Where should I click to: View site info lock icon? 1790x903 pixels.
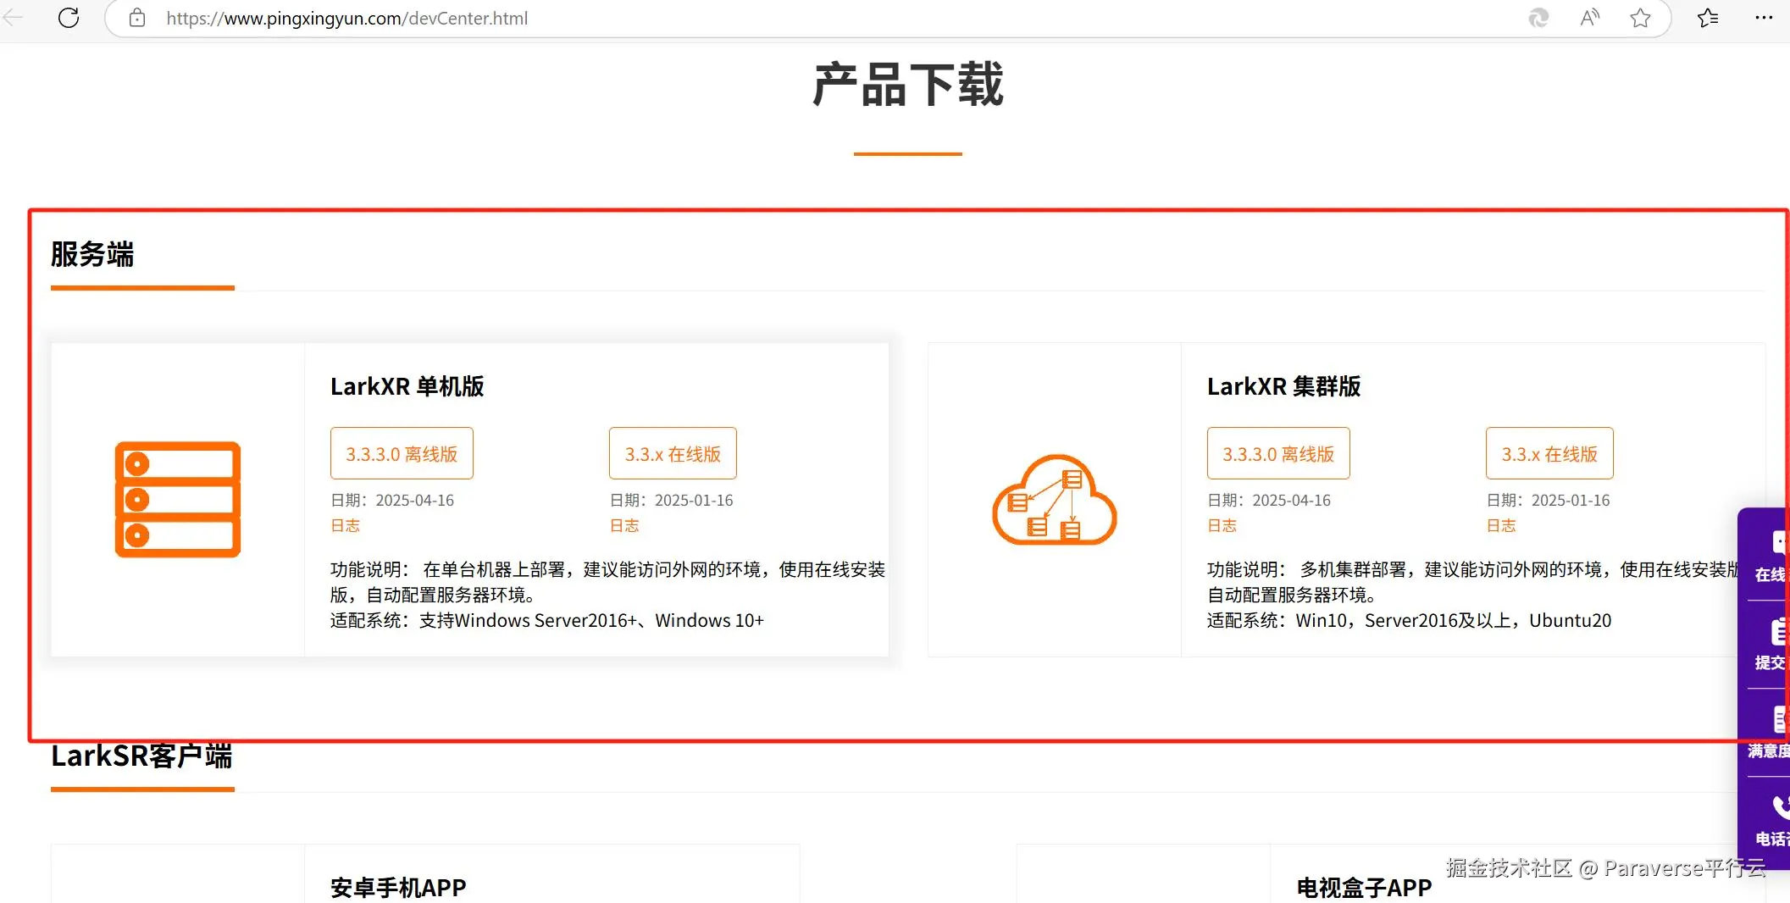pos(137,18)
